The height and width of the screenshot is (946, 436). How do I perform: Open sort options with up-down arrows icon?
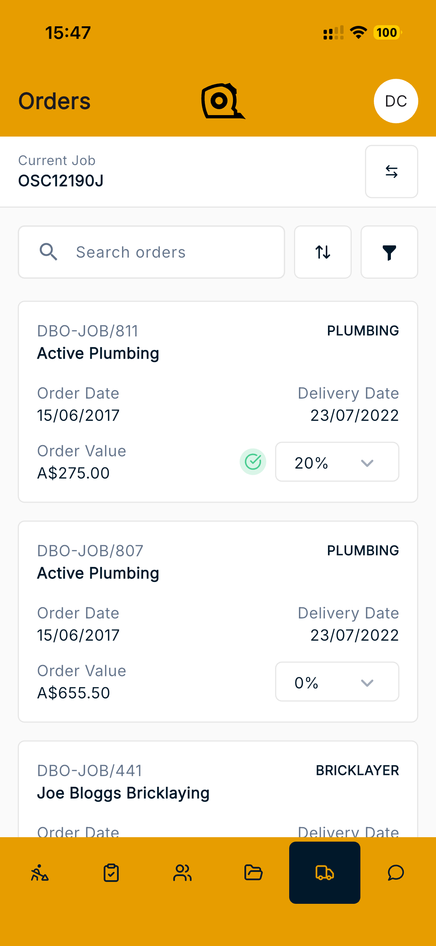(322, 252)
